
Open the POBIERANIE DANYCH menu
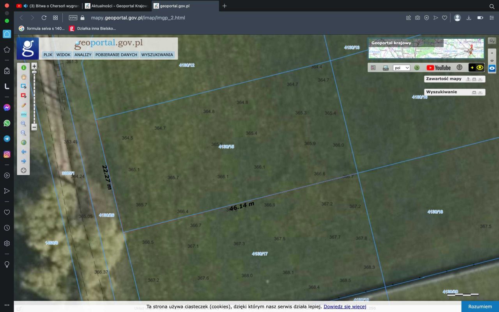pyautogui.click(x=116, y=55)
